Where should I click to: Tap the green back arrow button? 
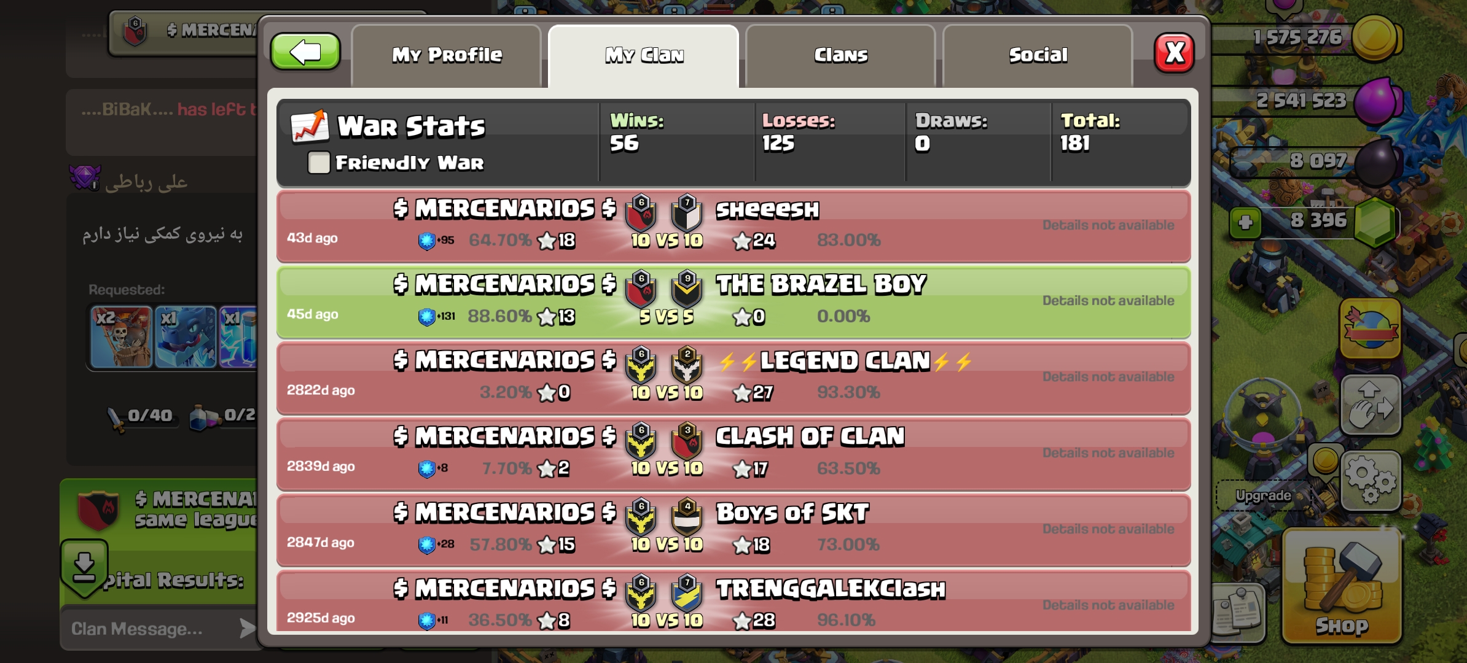coord(305,52)
